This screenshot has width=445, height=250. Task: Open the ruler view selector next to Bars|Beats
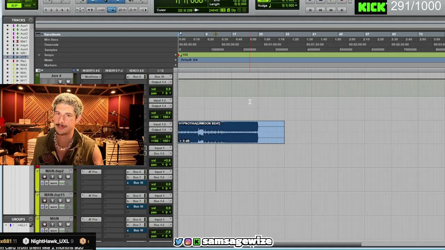pyautogui.click(x=41, y=34)
